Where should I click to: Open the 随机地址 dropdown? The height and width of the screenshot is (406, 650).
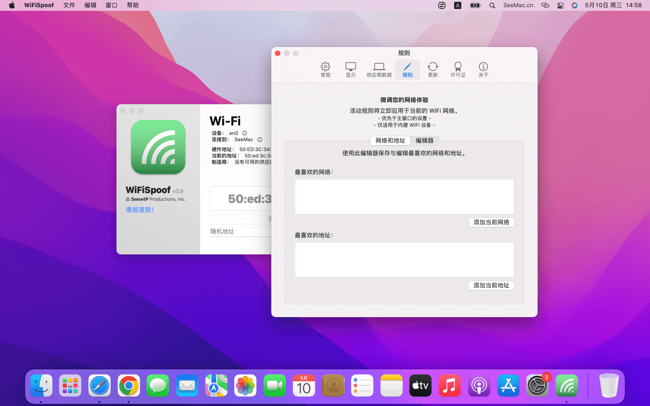240,231
